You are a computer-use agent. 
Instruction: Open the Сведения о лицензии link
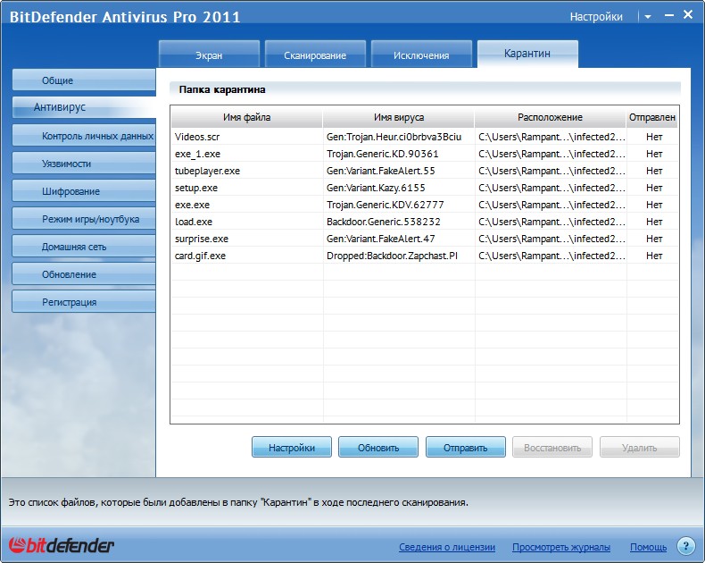[447, 547]
